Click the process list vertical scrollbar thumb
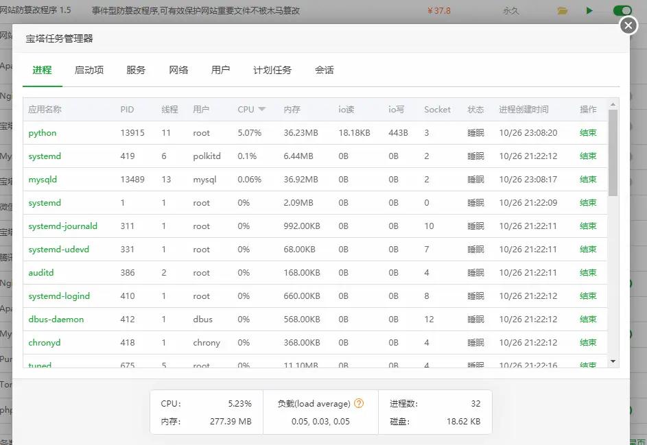 click(x=613, y=154)
